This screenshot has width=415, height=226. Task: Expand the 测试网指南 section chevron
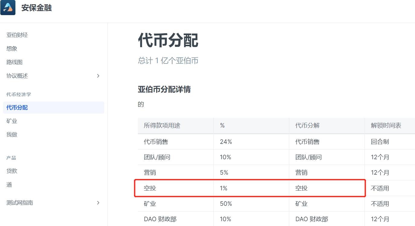click(x=98, y=203)
